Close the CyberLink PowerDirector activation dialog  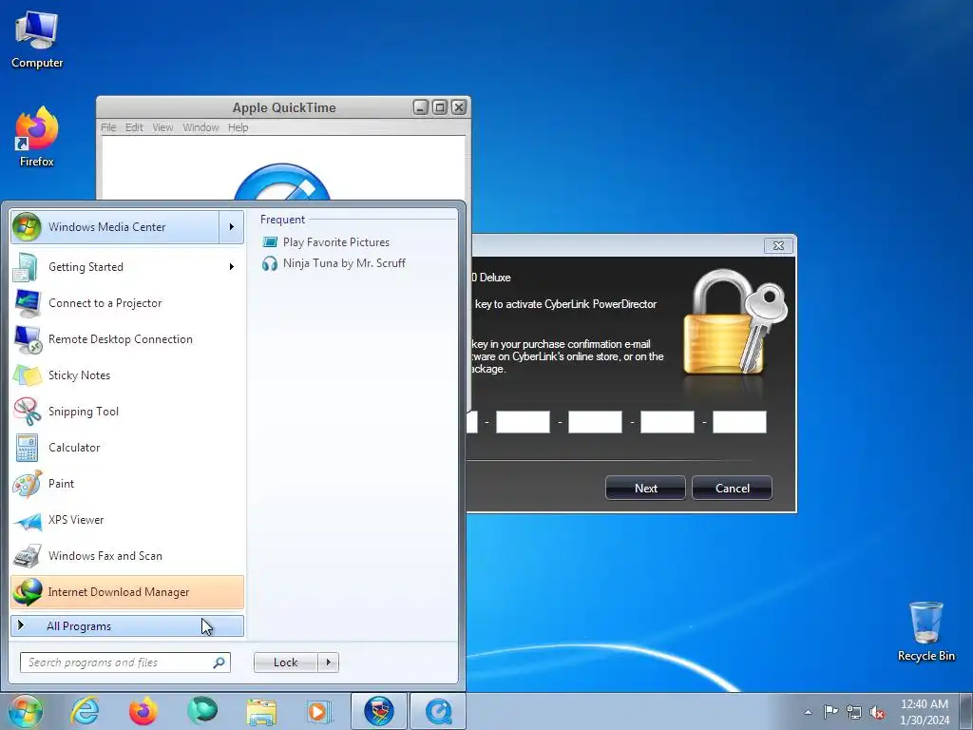(778, 246)
